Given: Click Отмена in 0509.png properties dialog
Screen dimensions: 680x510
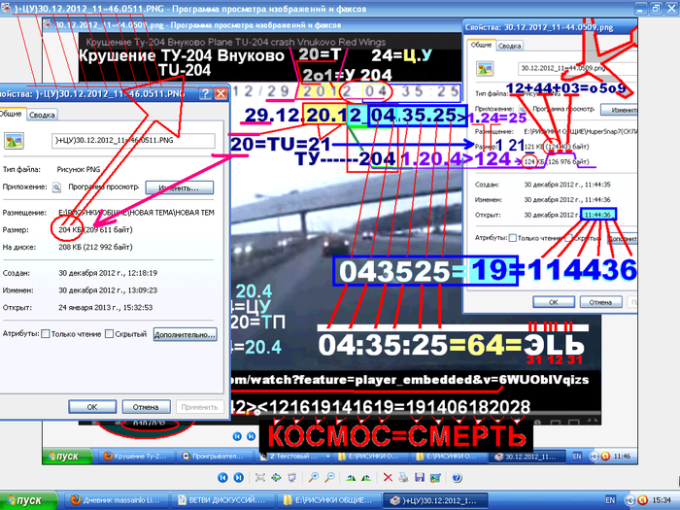Looking at the screenshot, I should pos(600,302).
